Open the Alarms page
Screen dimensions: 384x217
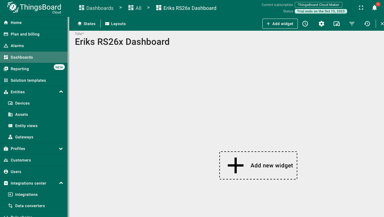coord(17,46)
